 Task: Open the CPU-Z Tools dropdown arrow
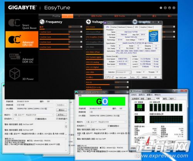[x=137, y=77]
